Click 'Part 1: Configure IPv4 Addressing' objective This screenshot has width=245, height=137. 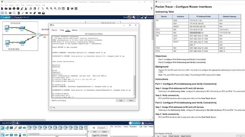[x=182, y=59]
